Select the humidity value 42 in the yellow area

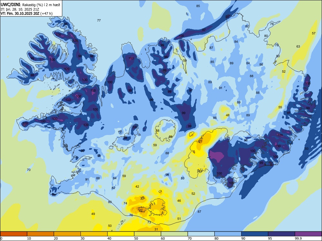click(x=137, y=186)
